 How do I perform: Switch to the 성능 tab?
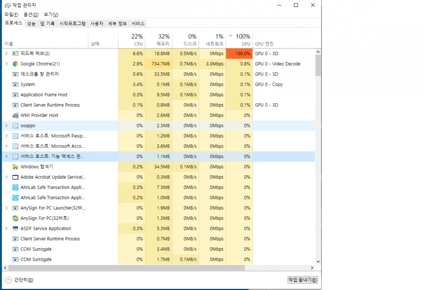[31, 23]
